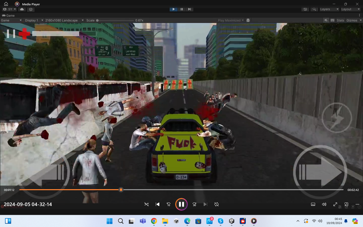
Task: Toggle the Game view debug mode
Action: point(248,20)
